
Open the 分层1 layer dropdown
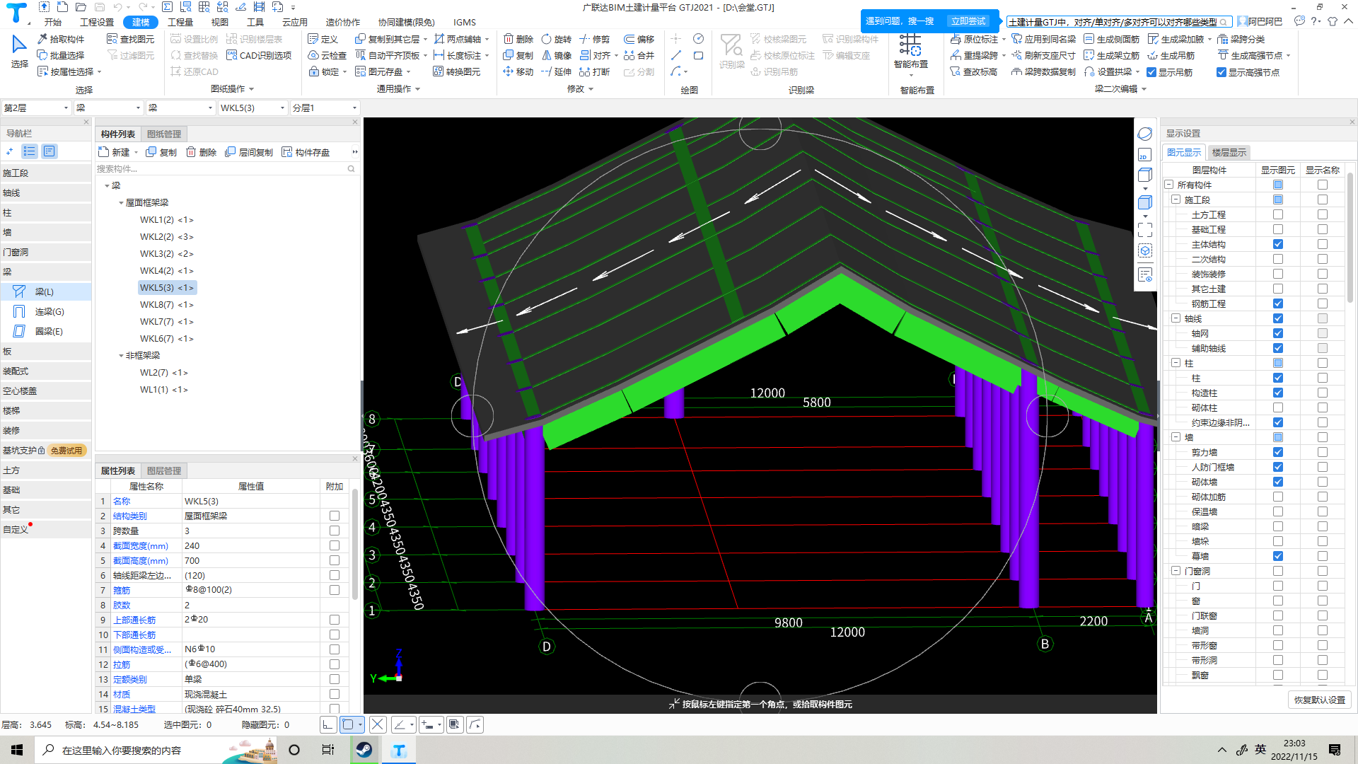point(325,108)
